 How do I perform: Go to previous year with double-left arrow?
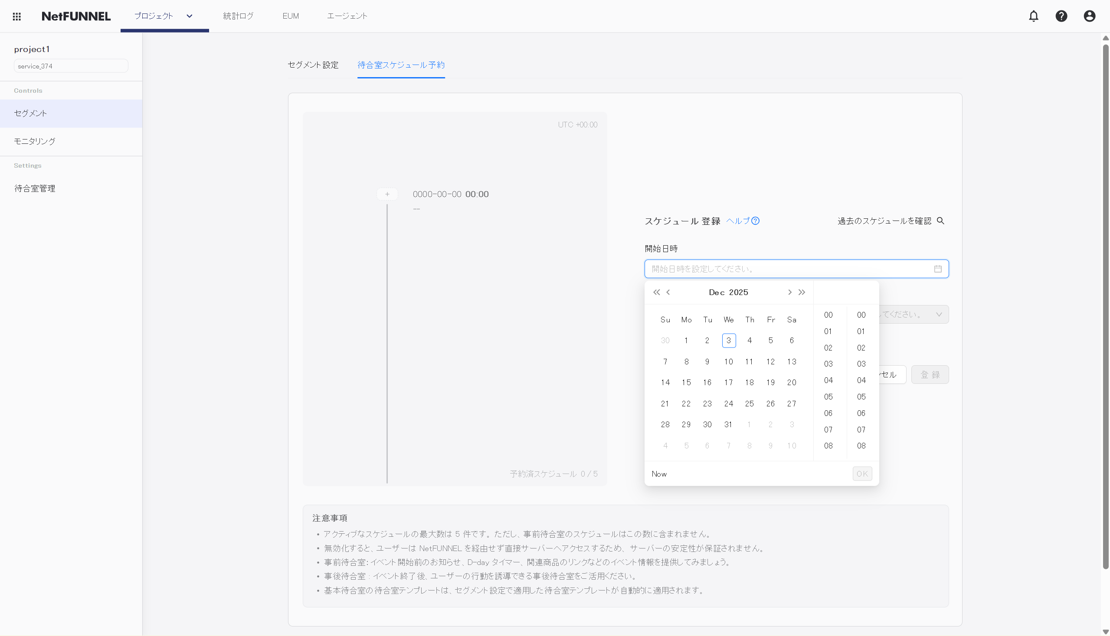(656, 292)
